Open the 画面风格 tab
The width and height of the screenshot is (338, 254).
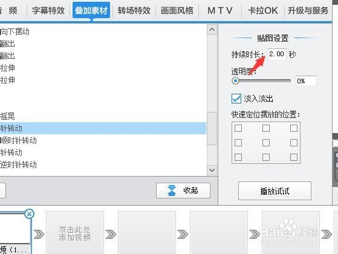(x=177, y=10)
